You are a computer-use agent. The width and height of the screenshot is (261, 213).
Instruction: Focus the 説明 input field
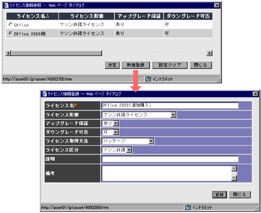tap(170, 159)
